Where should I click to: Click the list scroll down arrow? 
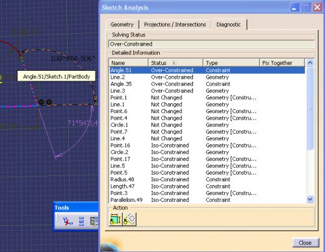(x=310, y=199)
